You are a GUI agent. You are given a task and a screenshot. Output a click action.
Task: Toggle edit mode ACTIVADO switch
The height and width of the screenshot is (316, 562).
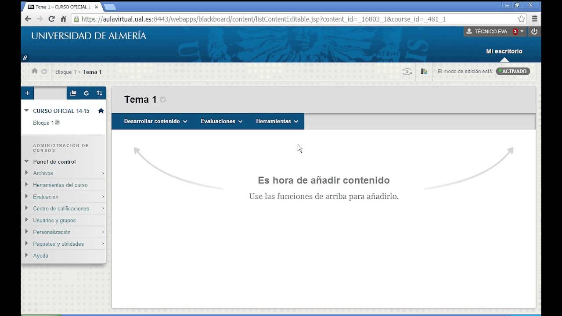point(513,72)
